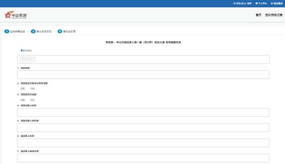Click the step 1 circle for 选择参赛组别
Image resolution: width=285 pixels, height=164 pixels.
click(7, 31)
